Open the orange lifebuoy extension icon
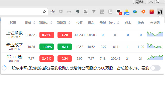 click(143, 12)
